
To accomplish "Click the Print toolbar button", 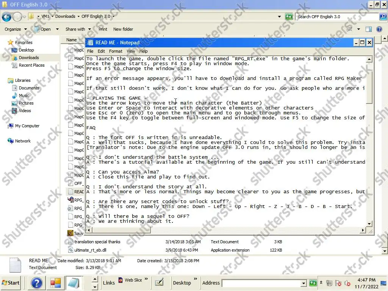I will [103, 29].
